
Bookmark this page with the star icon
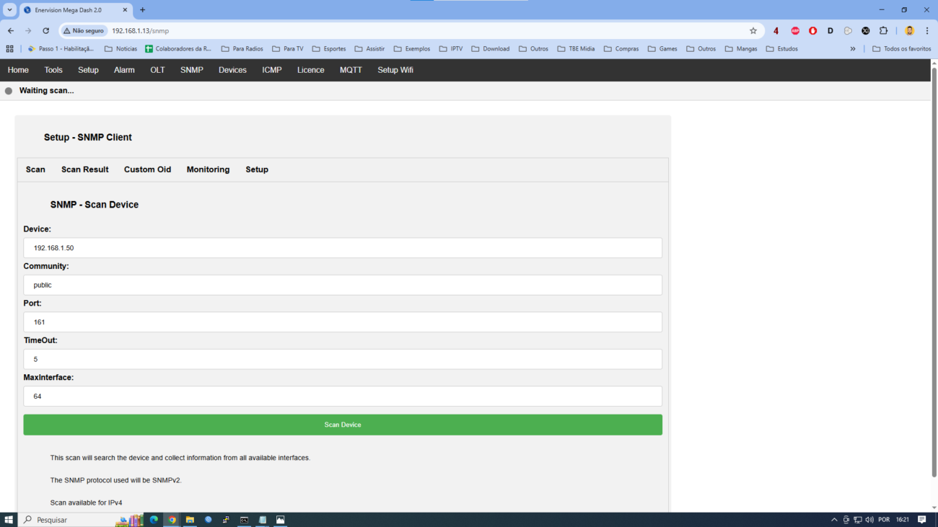click(x=753, y=31)
